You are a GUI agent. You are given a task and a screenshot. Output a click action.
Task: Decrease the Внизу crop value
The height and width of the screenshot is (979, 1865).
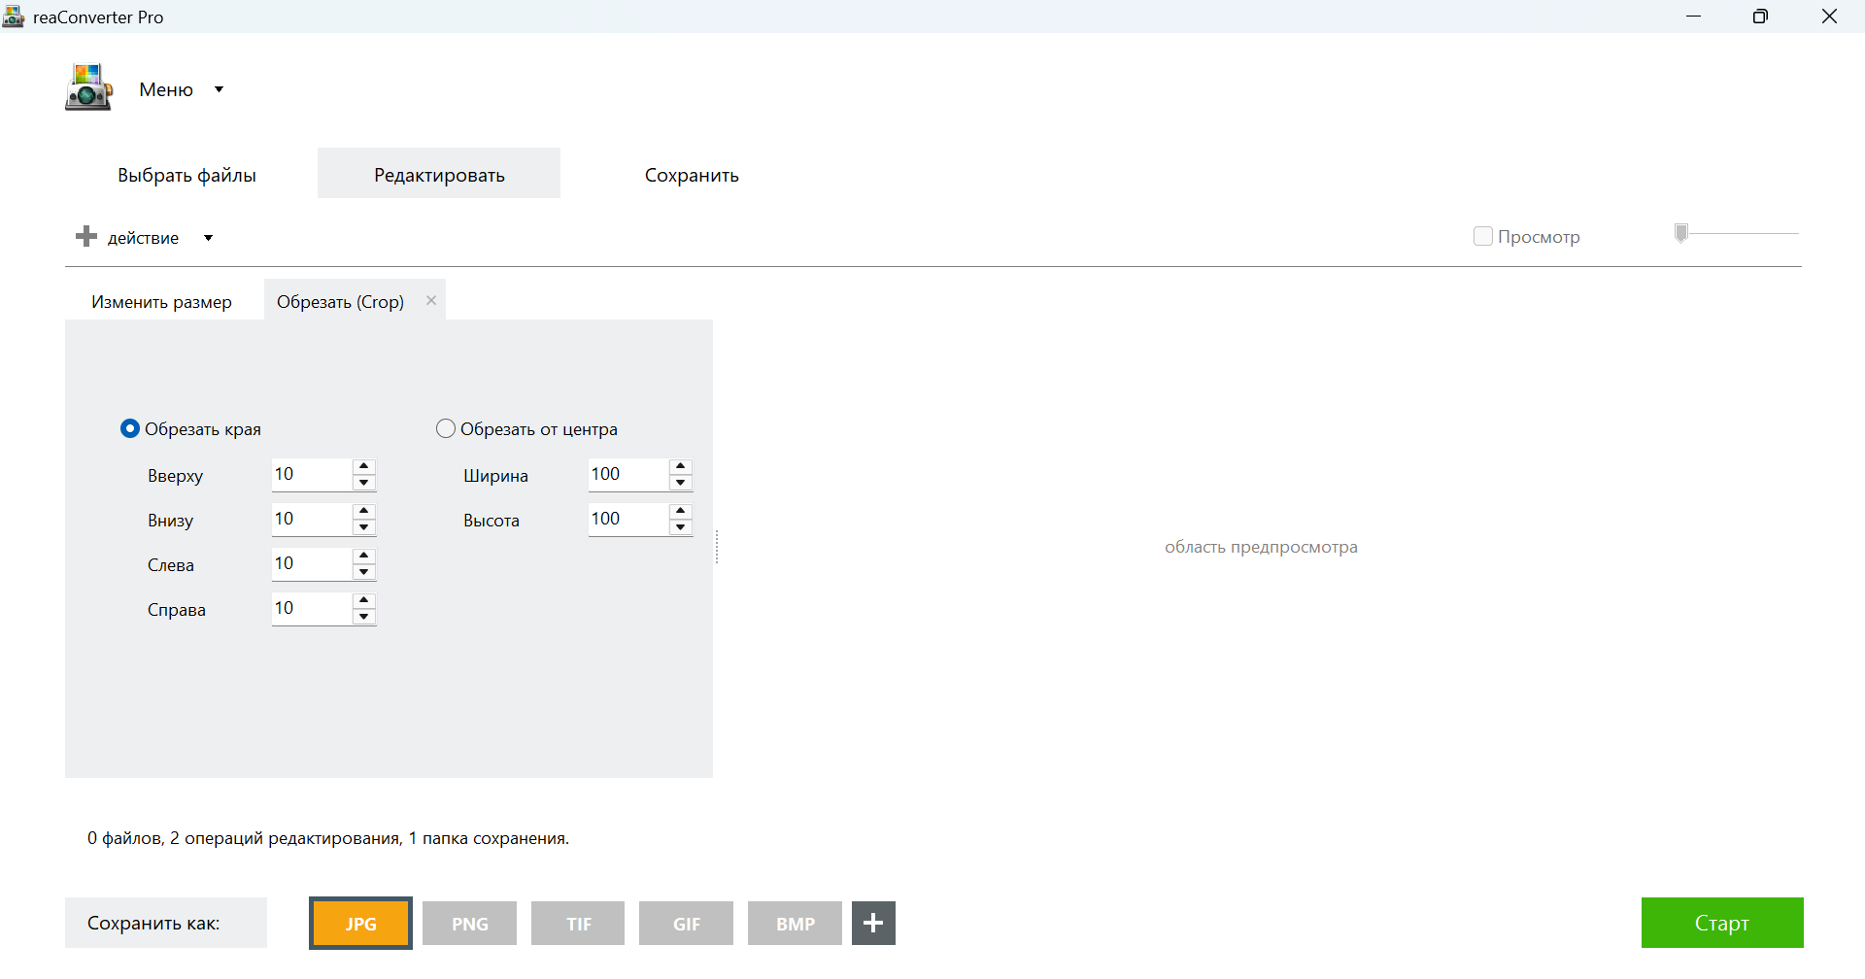[x=364, y=527]
